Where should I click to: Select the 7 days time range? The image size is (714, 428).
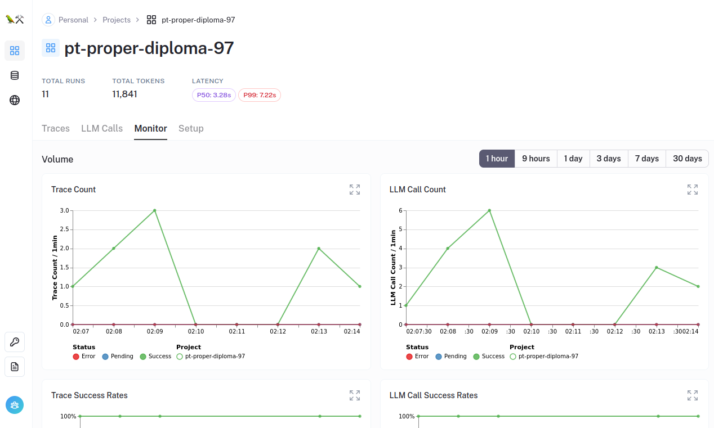646,159
